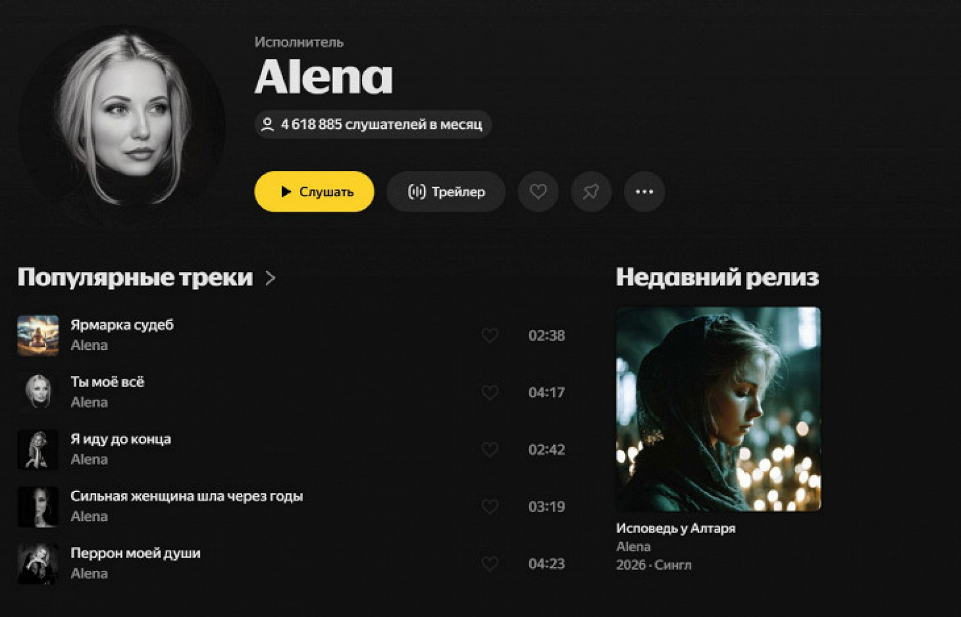Viewport: 961px width, 617px height.
Task: Like the track Перрон моей души
Action: [489, 563]
